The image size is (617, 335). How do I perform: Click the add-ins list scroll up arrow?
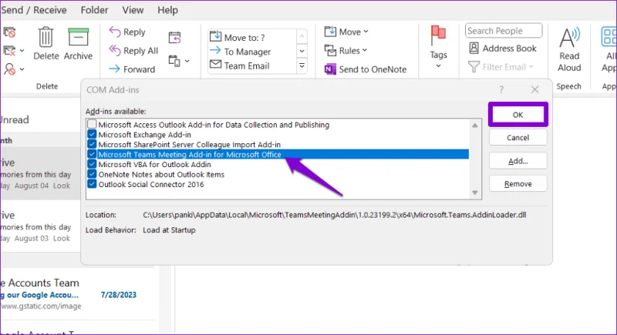tap(475, 126)
